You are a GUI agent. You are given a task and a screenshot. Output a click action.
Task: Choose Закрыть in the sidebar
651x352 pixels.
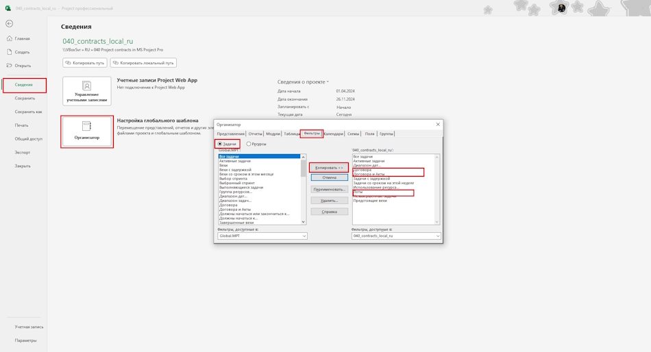pos(23,166)
